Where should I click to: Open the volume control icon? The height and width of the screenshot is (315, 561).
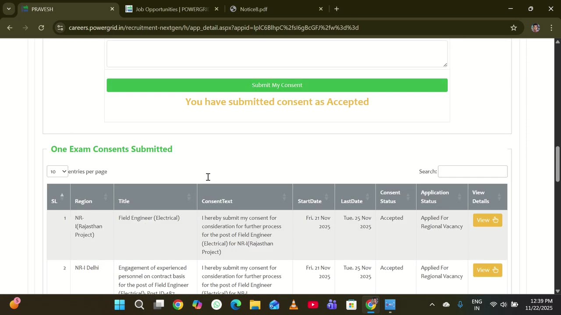pos(503,305)
